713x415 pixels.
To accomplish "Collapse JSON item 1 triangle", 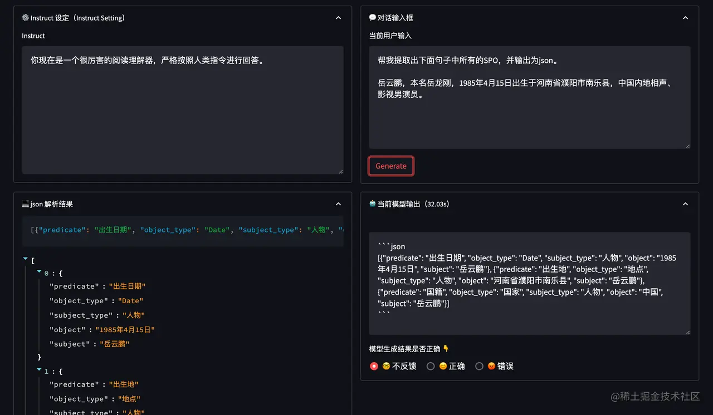I will point(39,370).
